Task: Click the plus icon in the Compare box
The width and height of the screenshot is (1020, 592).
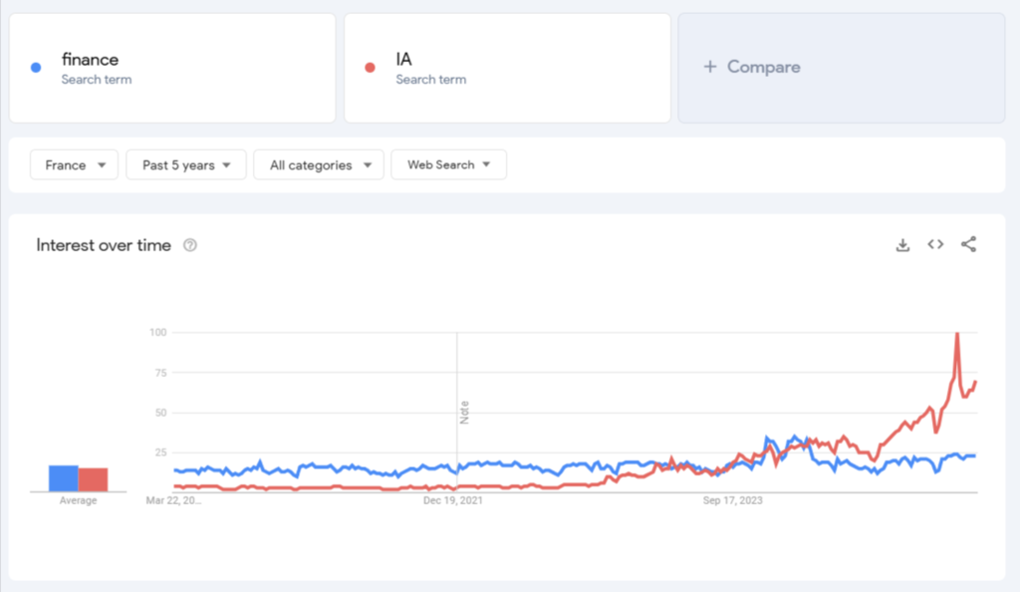Action: 709,67
